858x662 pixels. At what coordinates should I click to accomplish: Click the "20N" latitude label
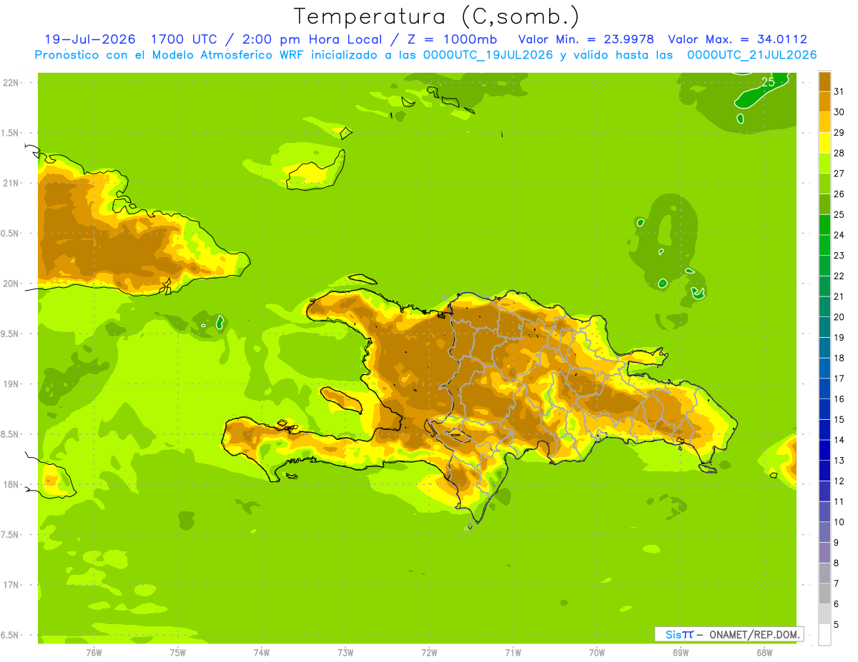(11, 284)
